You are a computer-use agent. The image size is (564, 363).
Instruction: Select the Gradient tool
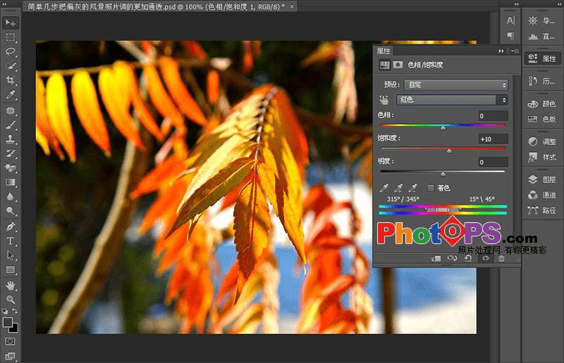pyautogui.click(x=11, y=182)
